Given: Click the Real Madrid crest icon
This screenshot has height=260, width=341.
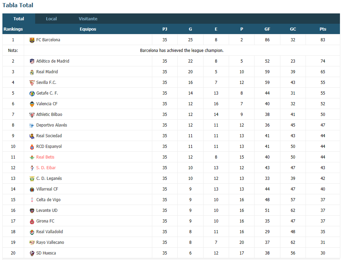Looking at the screenshot, I should click(x=32, y=72).
